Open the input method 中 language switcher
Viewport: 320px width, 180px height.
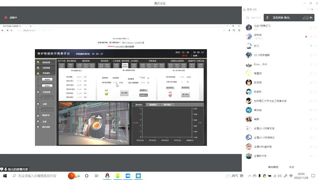291,176
